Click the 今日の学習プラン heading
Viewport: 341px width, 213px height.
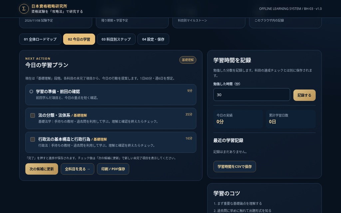pyautogui.click(x=47, y=65)
